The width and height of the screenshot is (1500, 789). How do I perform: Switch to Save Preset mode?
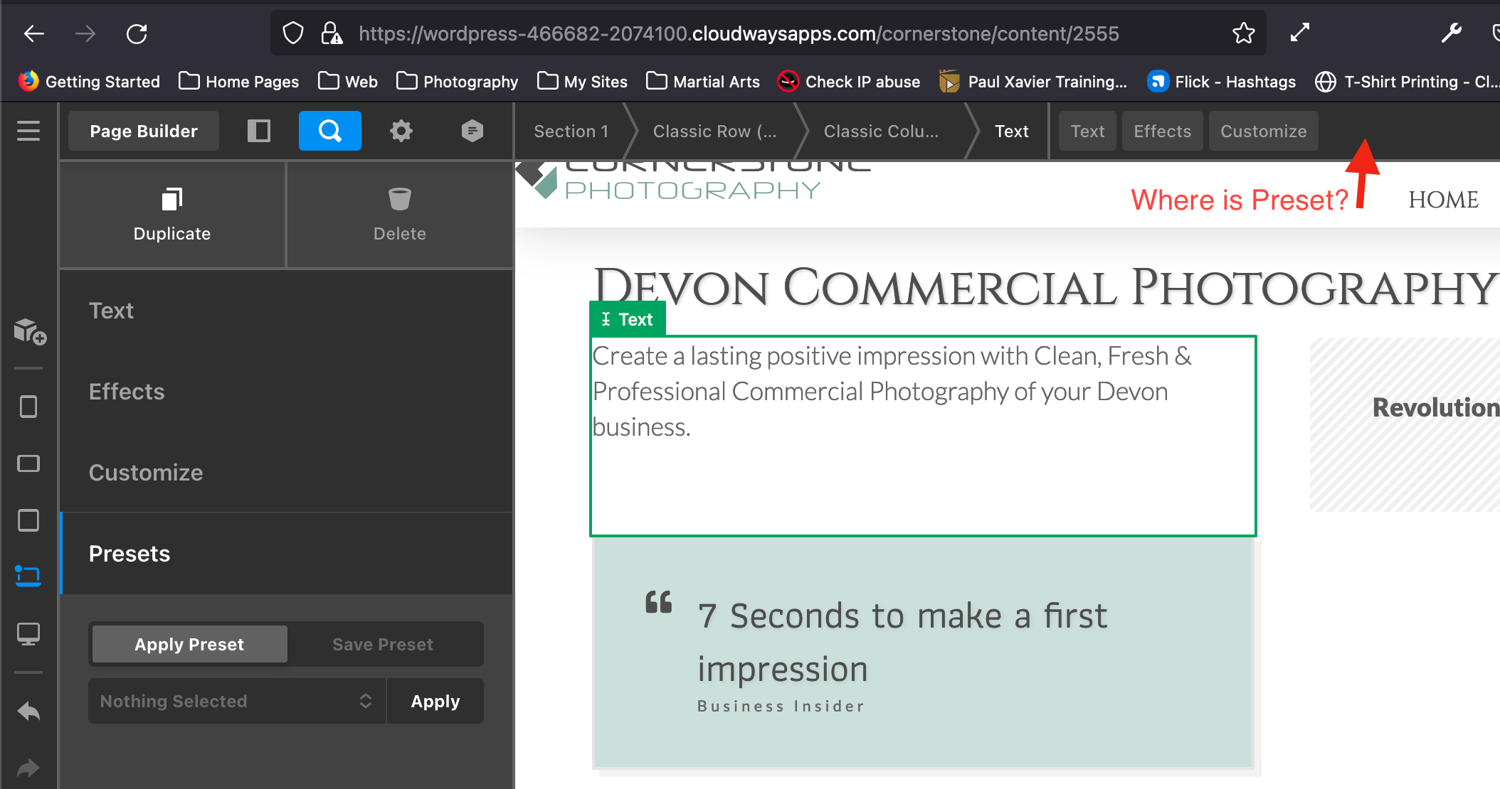(x=383, y=644)
